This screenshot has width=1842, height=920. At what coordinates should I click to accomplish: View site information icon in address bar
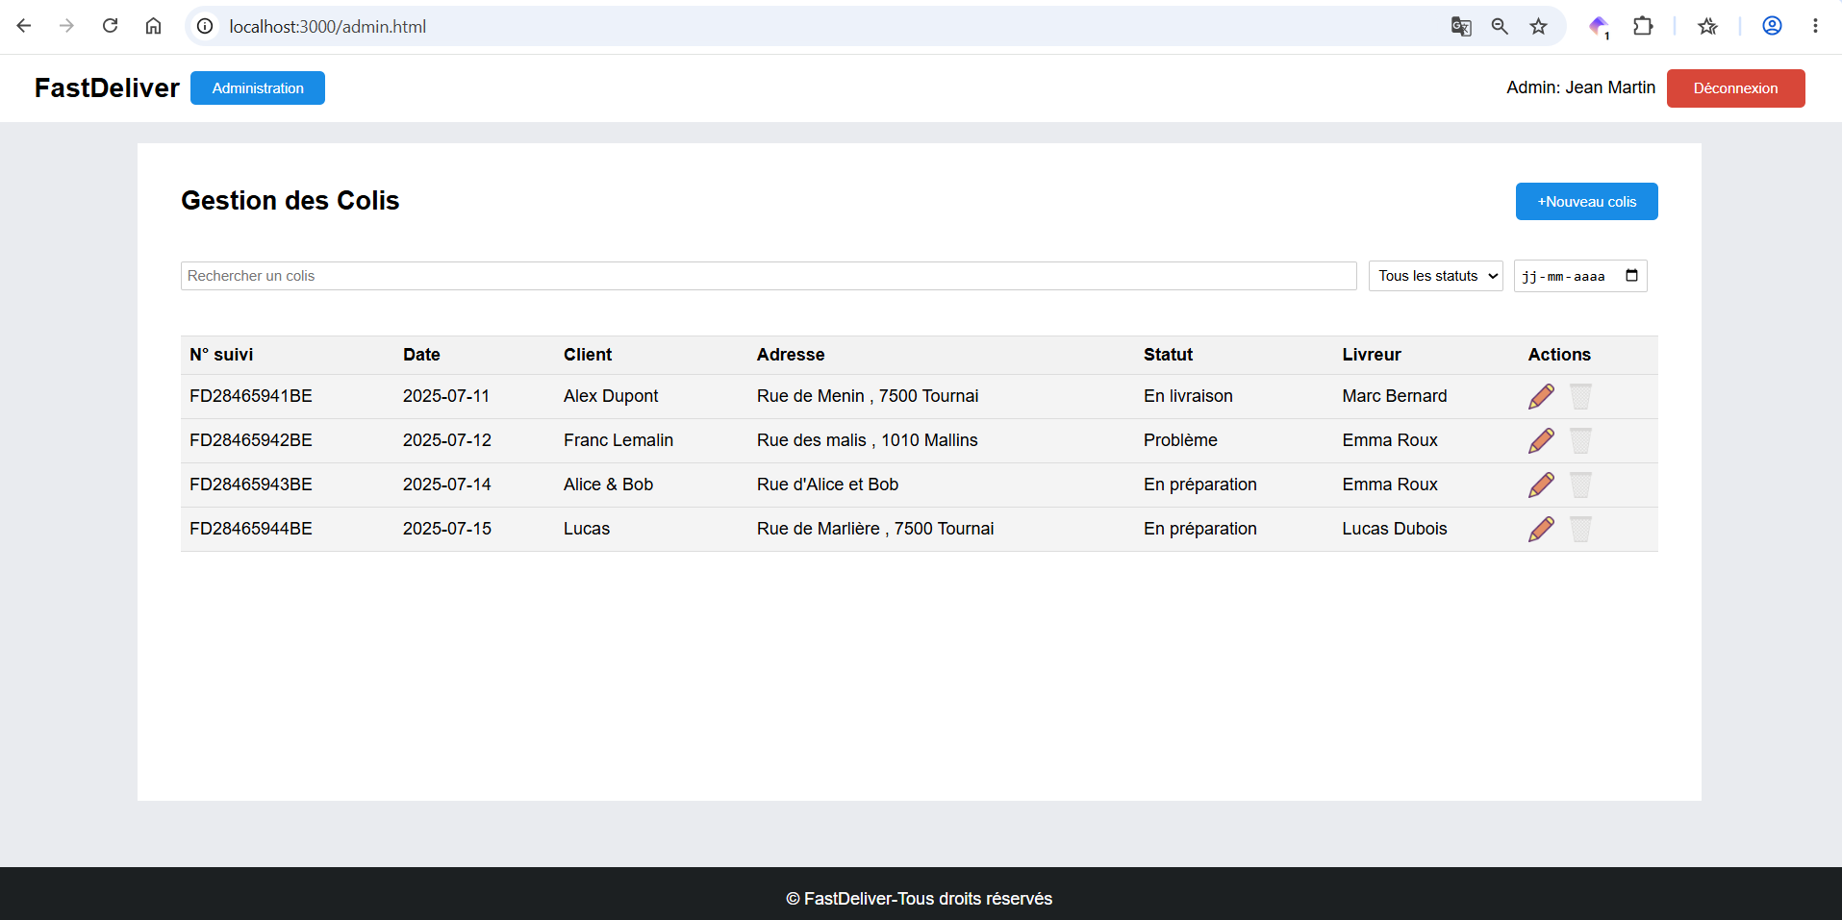tap(205, 26)
